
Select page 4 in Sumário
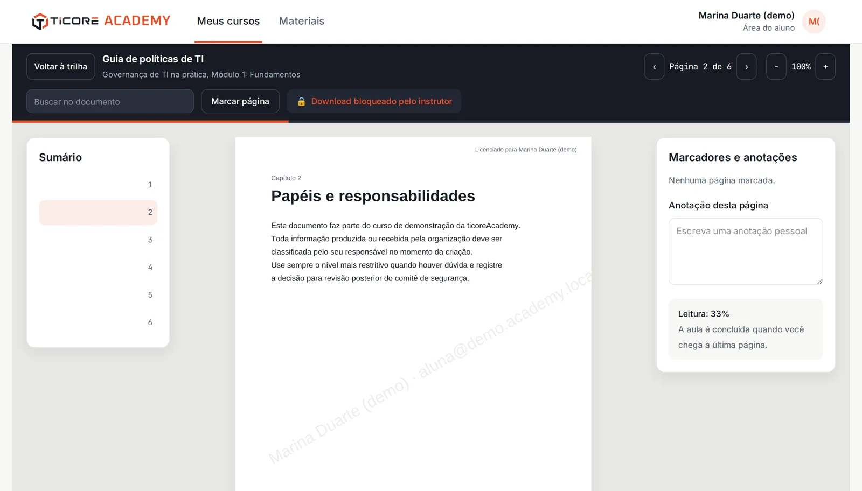(98, 267)
